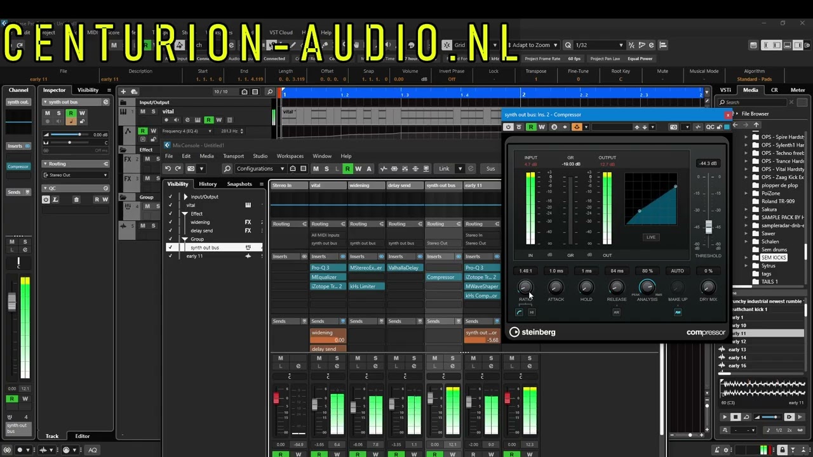Expand Input/Output group in Visibility list
813x457 pixels.
[x=185, y=197]
